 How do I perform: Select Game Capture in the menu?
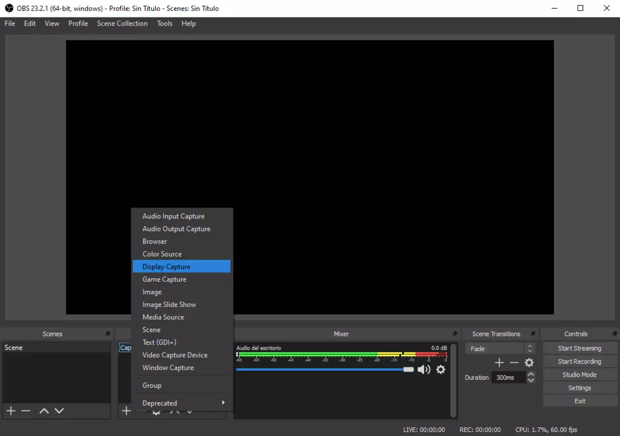point(182,279)
